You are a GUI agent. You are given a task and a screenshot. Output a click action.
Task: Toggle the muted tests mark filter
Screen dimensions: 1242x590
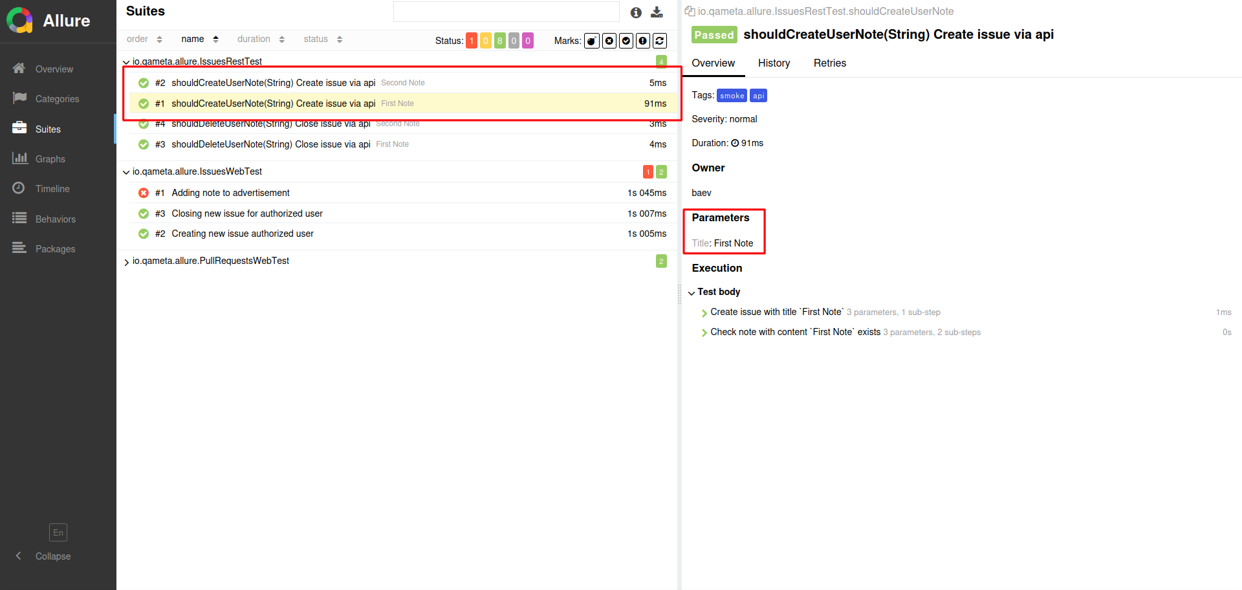pos(609,40)
